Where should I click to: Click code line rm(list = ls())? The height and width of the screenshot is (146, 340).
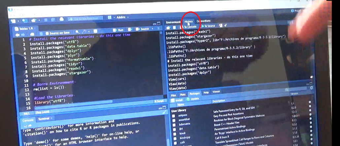(49, 88)
